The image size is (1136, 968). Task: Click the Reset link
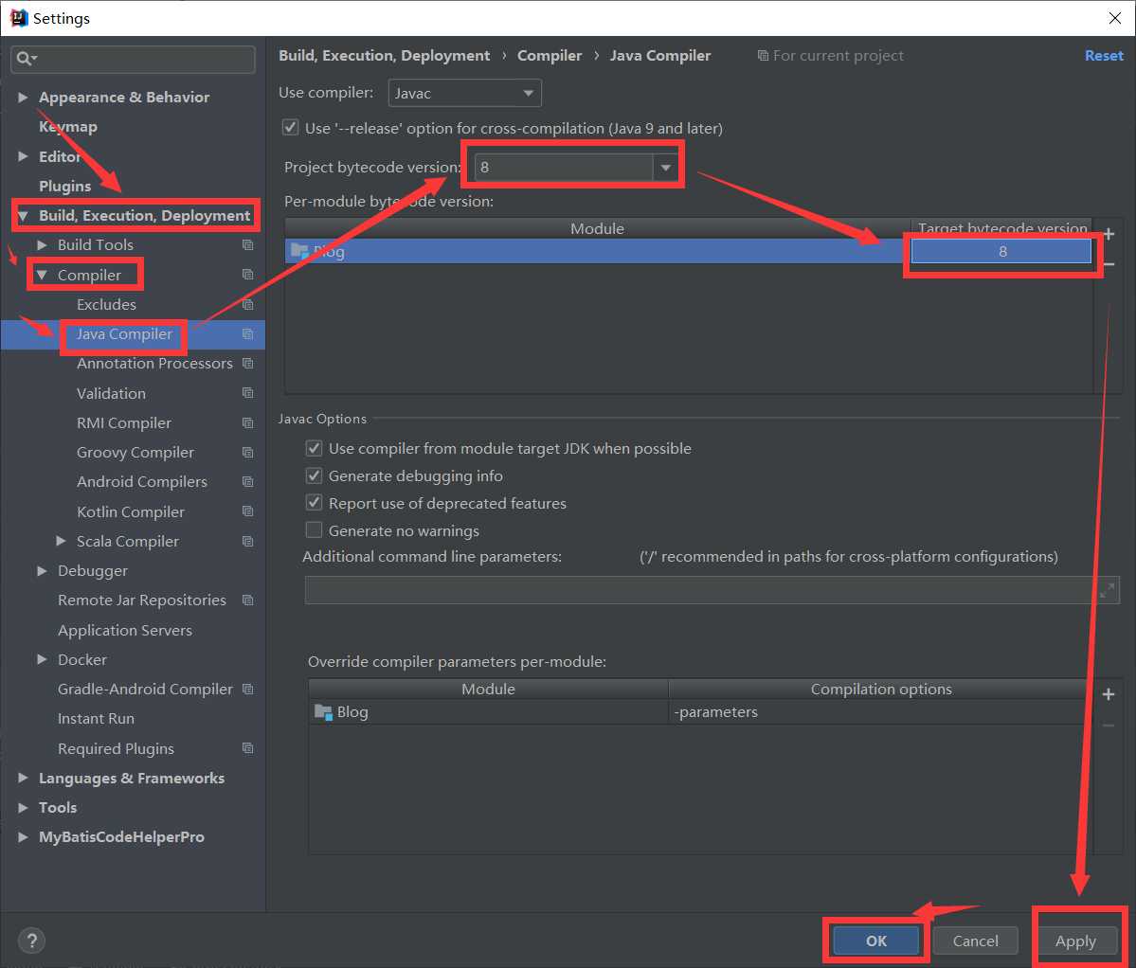point(1104,56)
